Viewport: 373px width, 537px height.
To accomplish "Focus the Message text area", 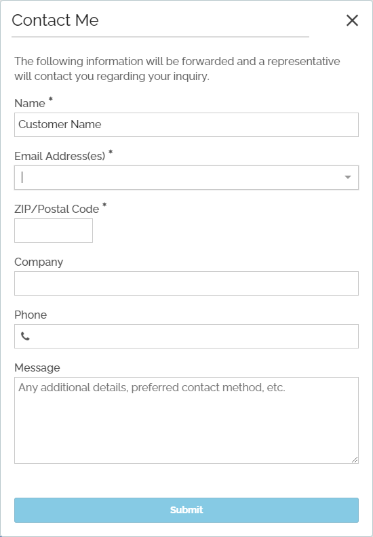I will click(x=186, y=420).
